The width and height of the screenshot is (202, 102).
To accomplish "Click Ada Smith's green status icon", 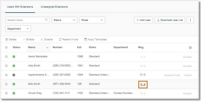I will pos(14,66).
